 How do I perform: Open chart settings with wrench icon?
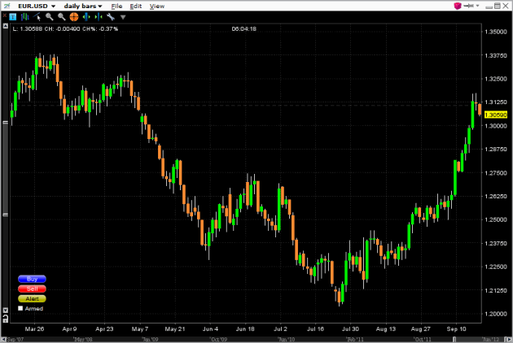(x=110, y=16)
